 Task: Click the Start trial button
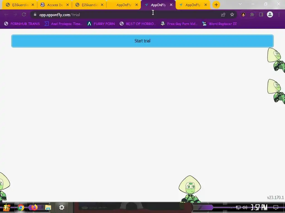click(142, 41)
